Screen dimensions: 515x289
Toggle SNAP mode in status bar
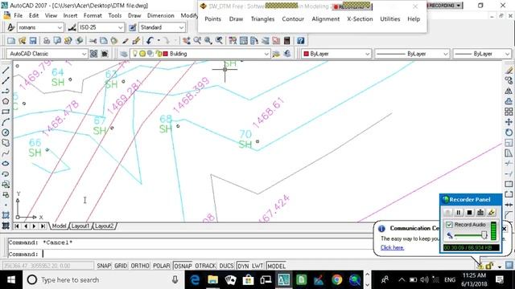pos(104,266)
